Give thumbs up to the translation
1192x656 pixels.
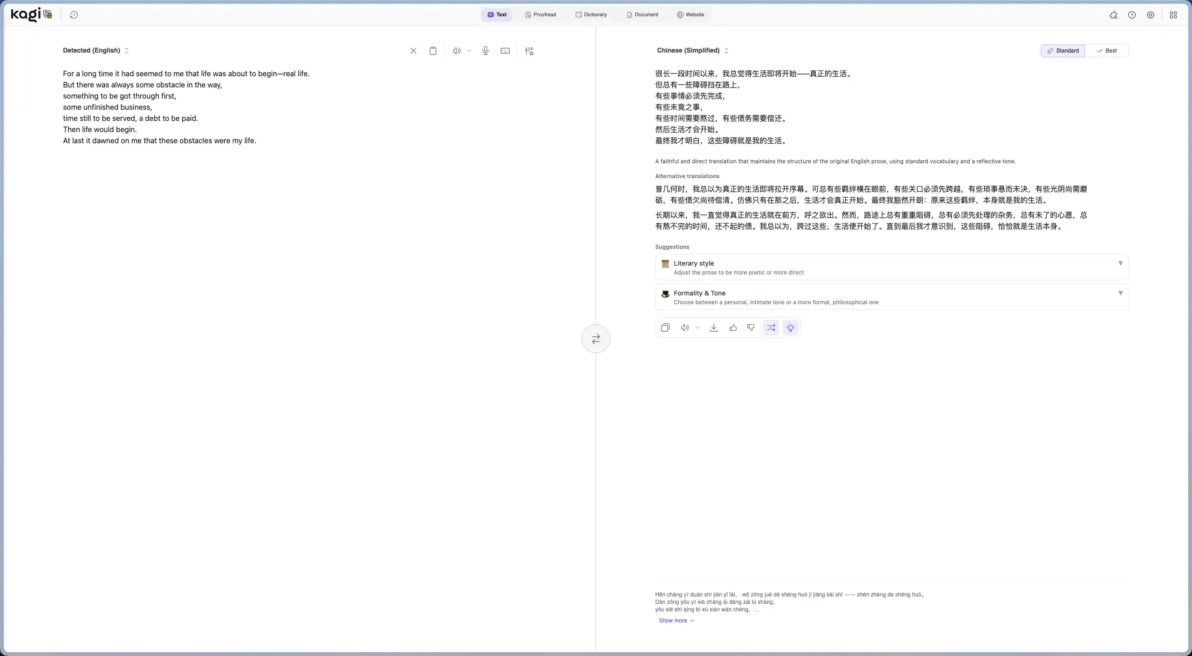tap(733, 328)
